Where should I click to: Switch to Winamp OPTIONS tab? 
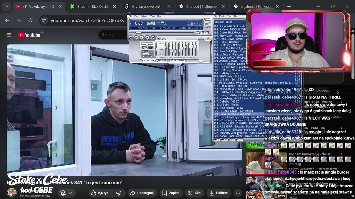coord(162,61)
